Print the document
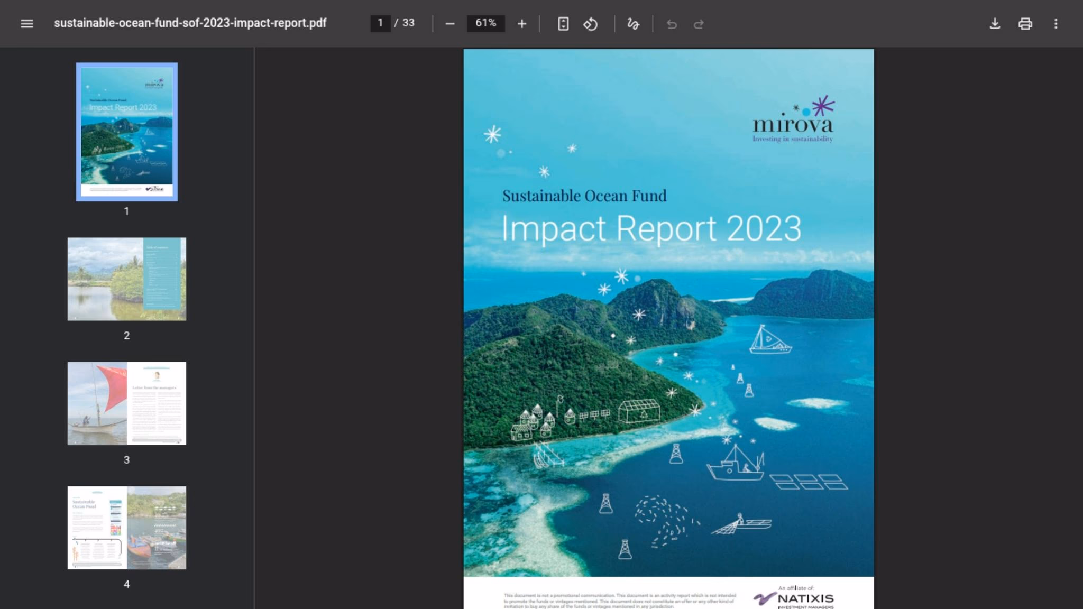 (x=1025, y=24)
